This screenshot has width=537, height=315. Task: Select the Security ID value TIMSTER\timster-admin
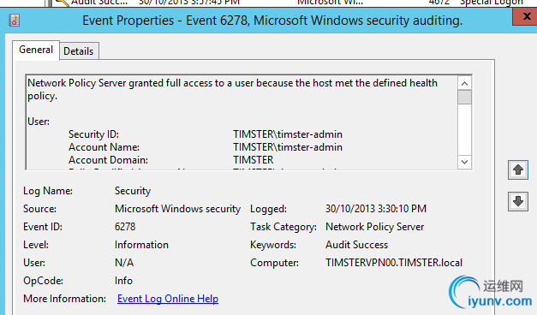288,134
